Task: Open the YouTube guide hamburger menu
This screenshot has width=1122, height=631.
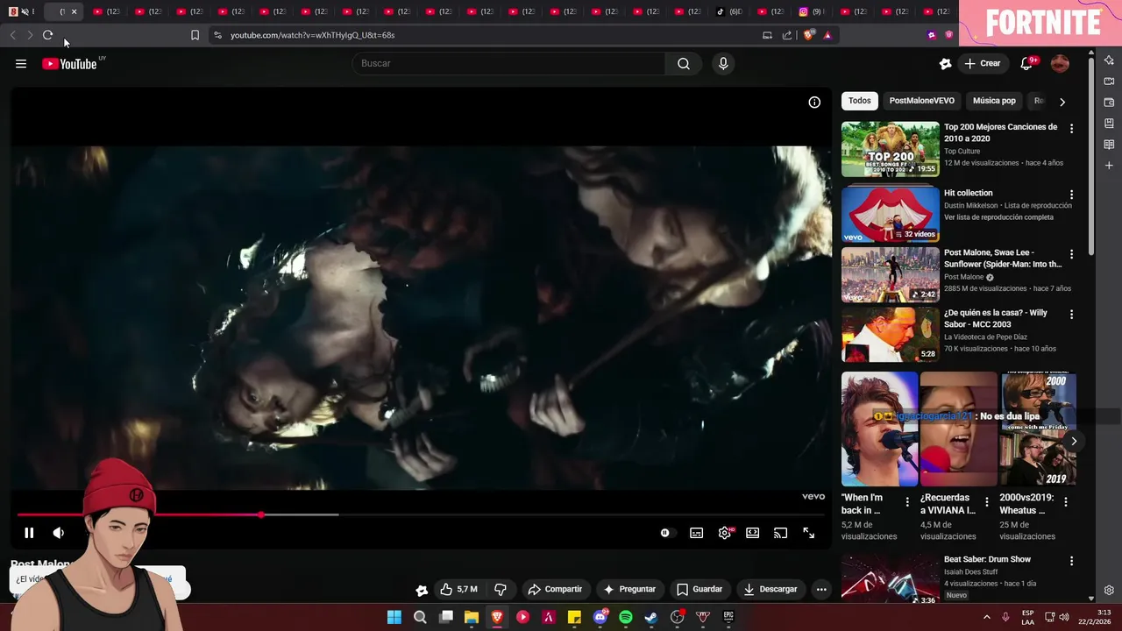Action: (21, 63)
